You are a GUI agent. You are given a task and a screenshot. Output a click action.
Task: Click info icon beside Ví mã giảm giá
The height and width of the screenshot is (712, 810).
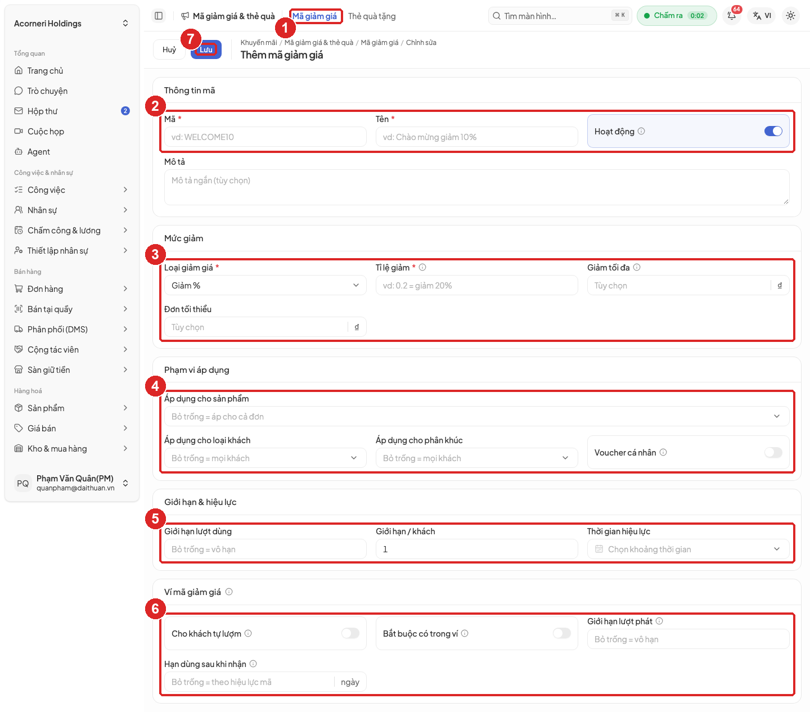(229, 592)
